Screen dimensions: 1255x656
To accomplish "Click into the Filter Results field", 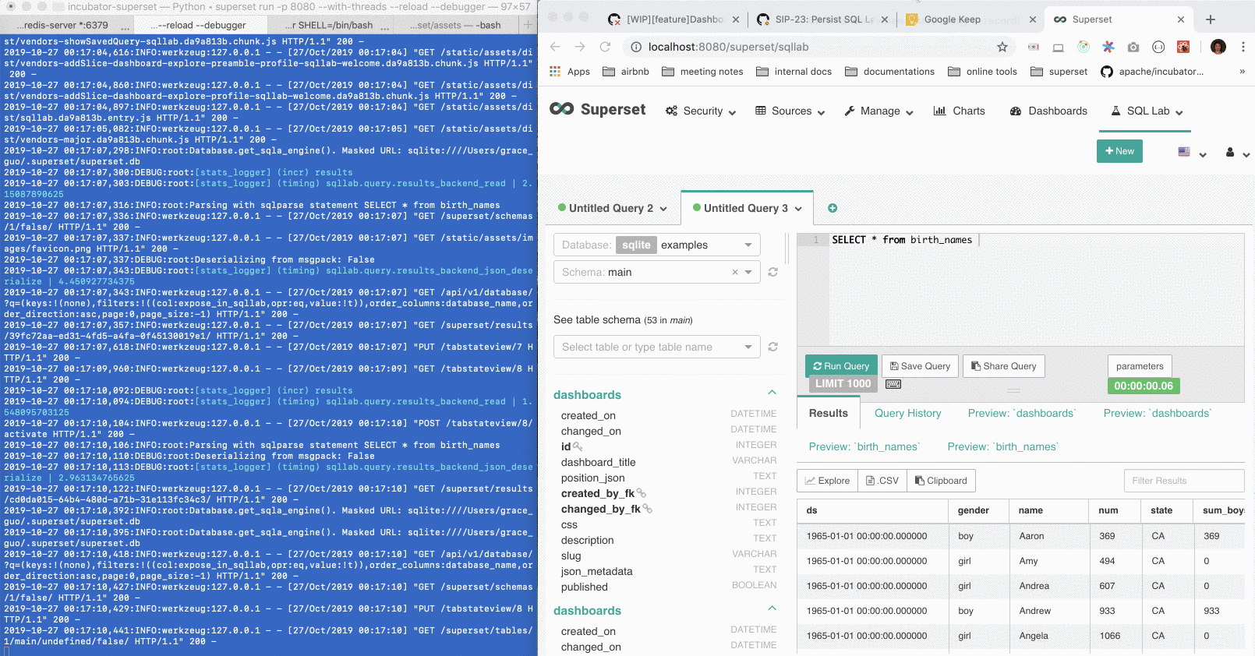I will point(1183,481).
